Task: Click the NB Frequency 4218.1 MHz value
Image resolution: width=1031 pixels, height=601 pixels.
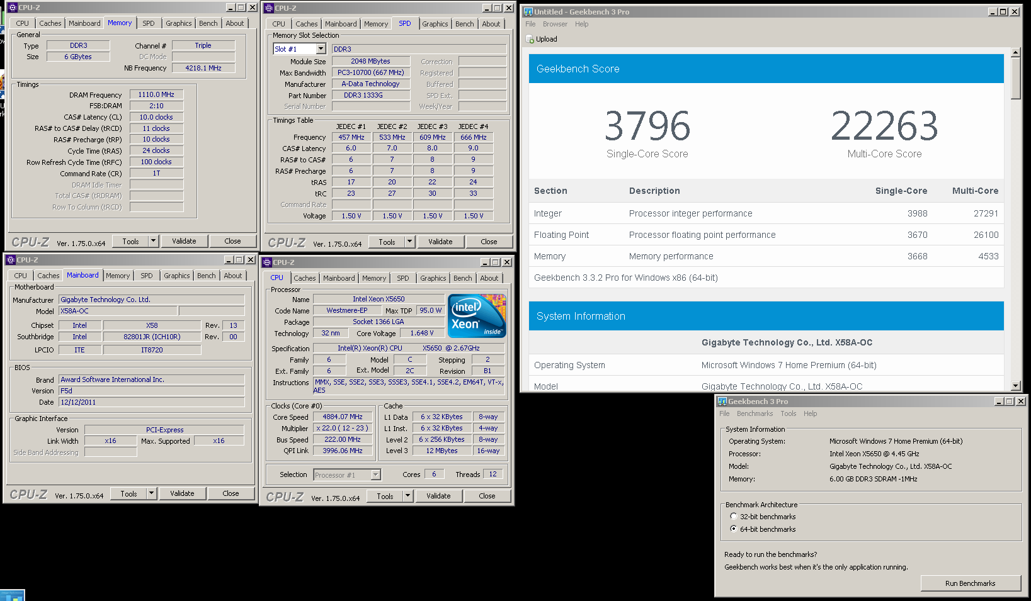Action: click(203, 68)
